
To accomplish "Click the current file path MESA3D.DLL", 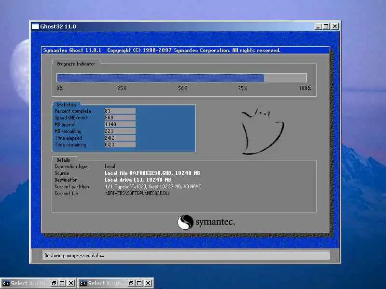I will click(137, 194).
